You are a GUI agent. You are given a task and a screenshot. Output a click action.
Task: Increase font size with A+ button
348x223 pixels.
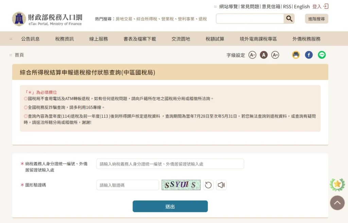coord(275,55)
